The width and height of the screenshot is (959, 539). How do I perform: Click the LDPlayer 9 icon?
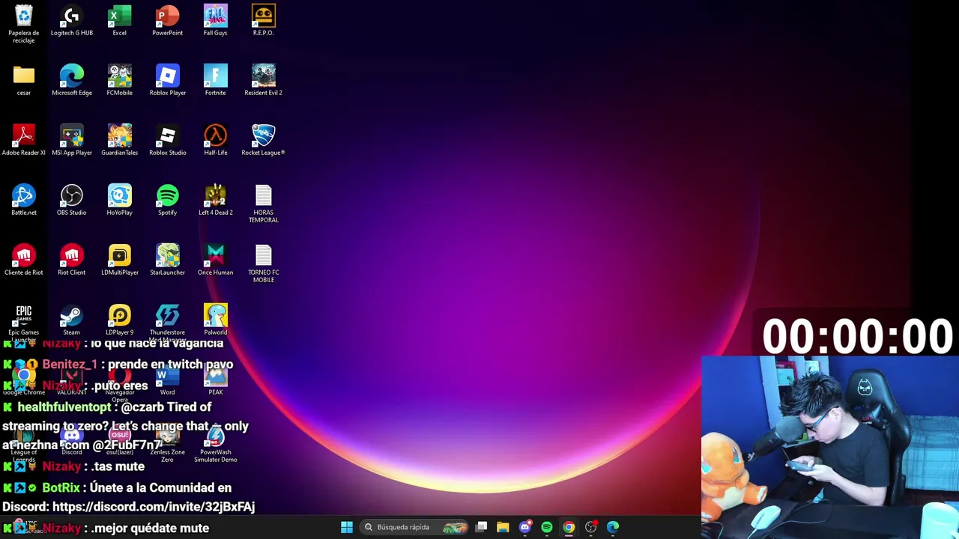coord(120,320)
